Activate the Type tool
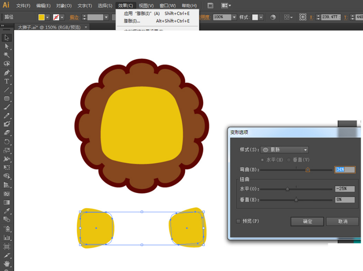Screen dimensions: 363x271 [x=6, y=81]
